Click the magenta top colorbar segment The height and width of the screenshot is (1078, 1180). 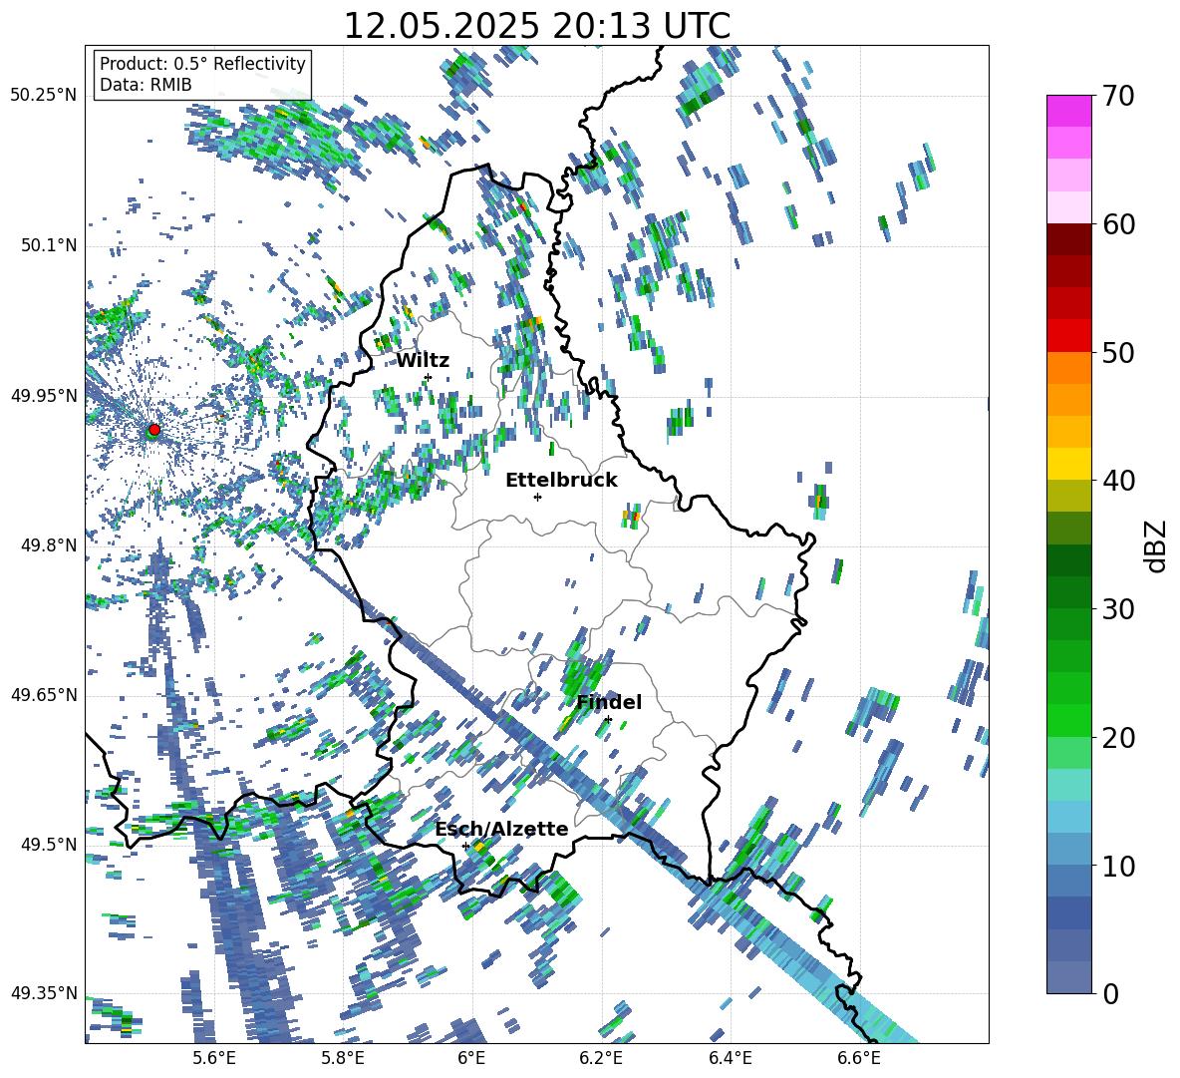coord(1068,111)
